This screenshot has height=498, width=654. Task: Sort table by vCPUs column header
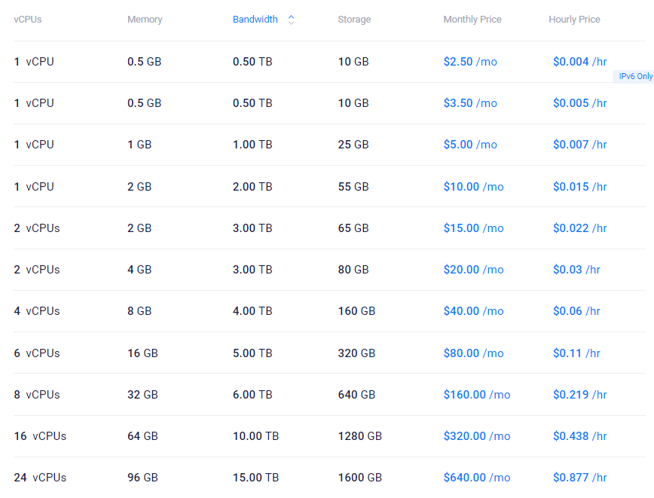[x=28, y=20]
